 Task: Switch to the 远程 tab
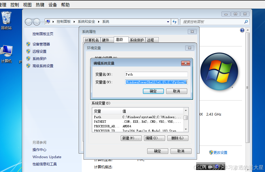(152, 40)
